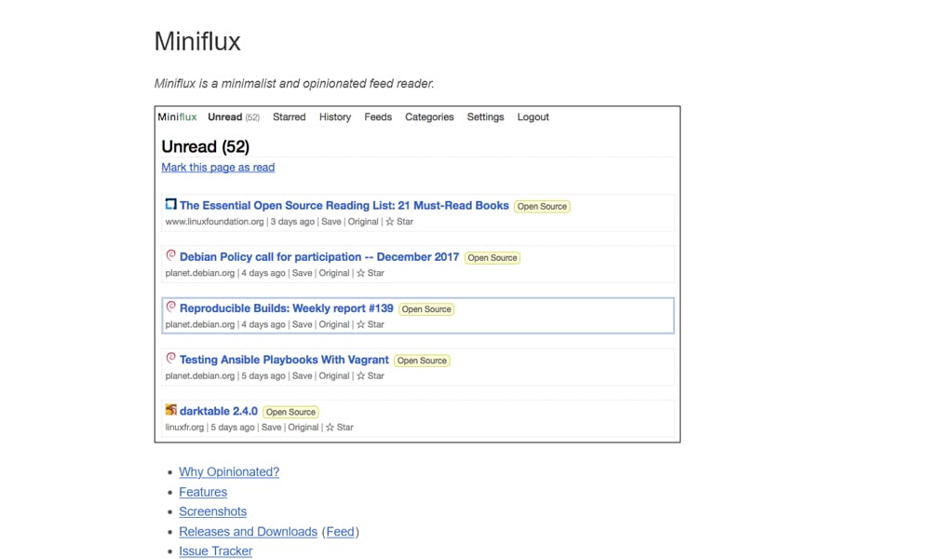Open the "Why Opinionated?" link

click(229, 471)
